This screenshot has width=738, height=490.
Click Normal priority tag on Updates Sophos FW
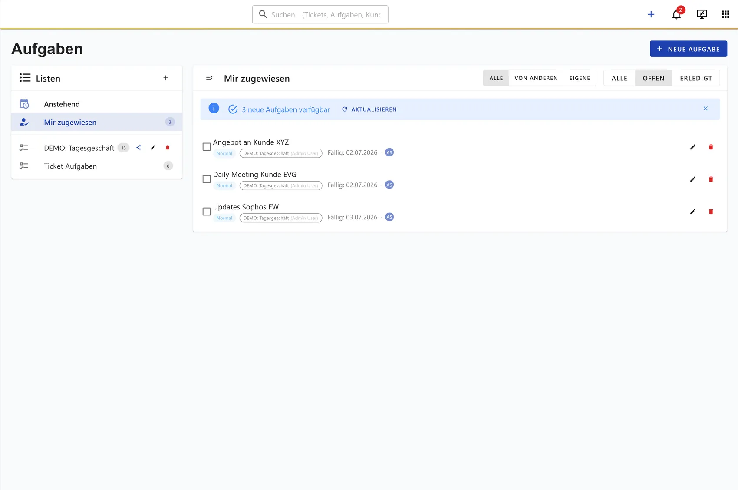[x=224, y=218]
